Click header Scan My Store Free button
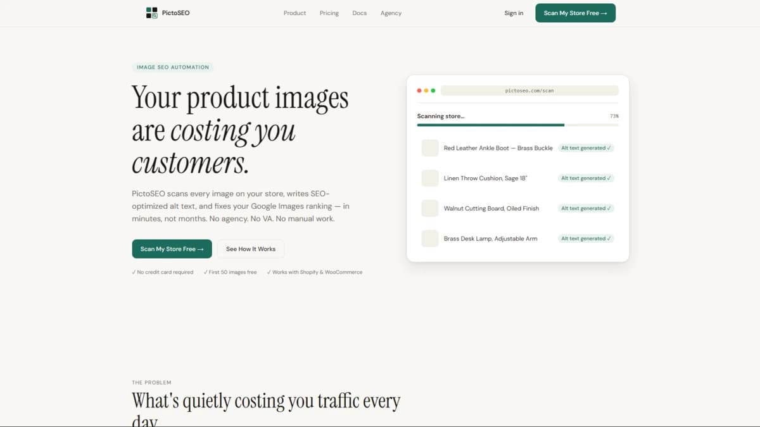The image size is (760, 427). click(575, 13)
